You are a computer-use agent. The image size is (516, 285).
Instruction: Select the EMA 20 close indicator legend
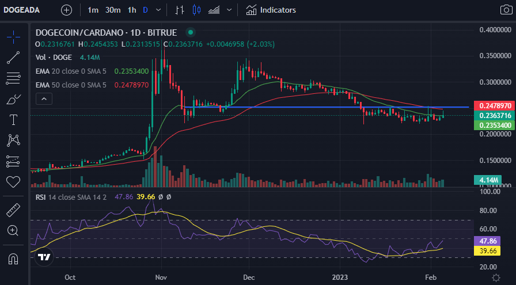[x=71, y=71]
